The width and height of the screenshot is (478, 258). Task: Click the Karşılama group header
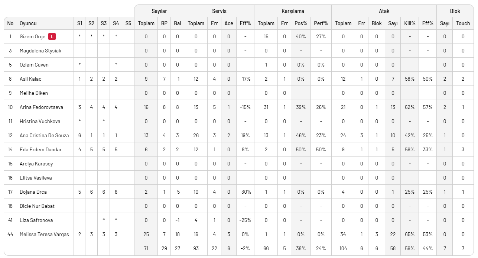tap(293, 11)
